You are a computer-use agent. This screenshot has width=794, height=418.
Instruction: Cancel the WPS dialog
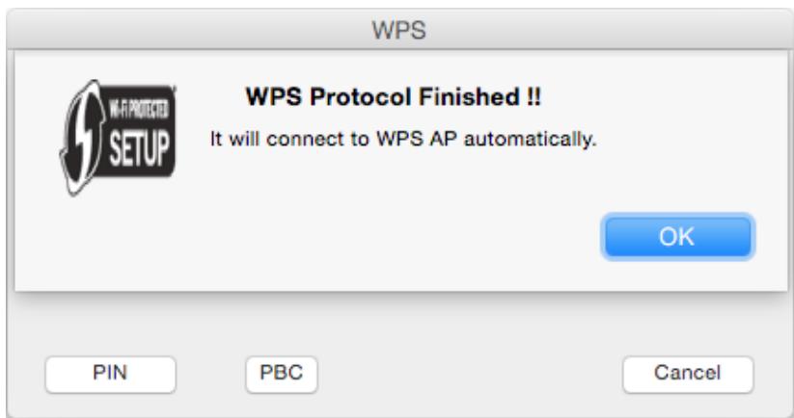pyautogui.click(x=688, y=374)
